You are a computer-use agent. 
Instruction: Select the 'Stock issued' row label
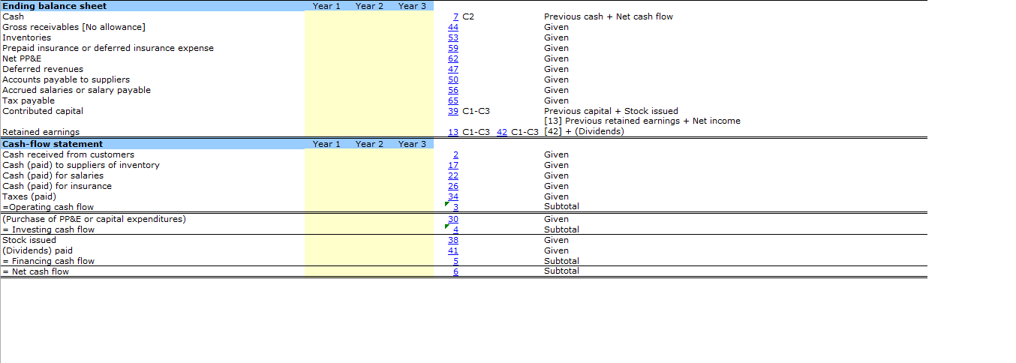[x=29, y=240]
